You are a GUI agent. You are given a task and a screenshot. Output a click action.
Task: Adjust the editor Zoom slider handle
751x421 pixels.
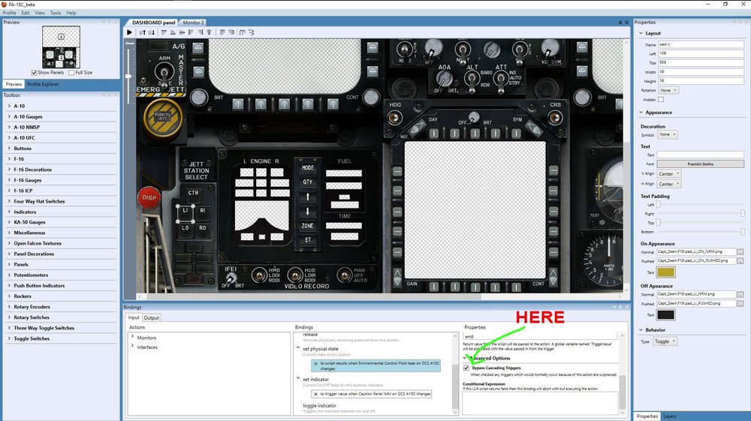(x=129, y=76)
